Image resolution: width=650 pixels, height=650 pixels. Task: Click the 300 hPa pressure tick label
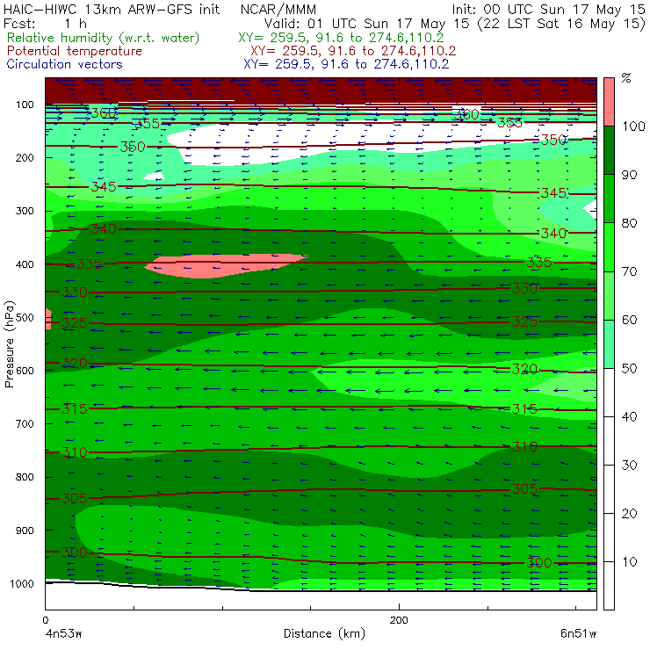tap(25, 211)
